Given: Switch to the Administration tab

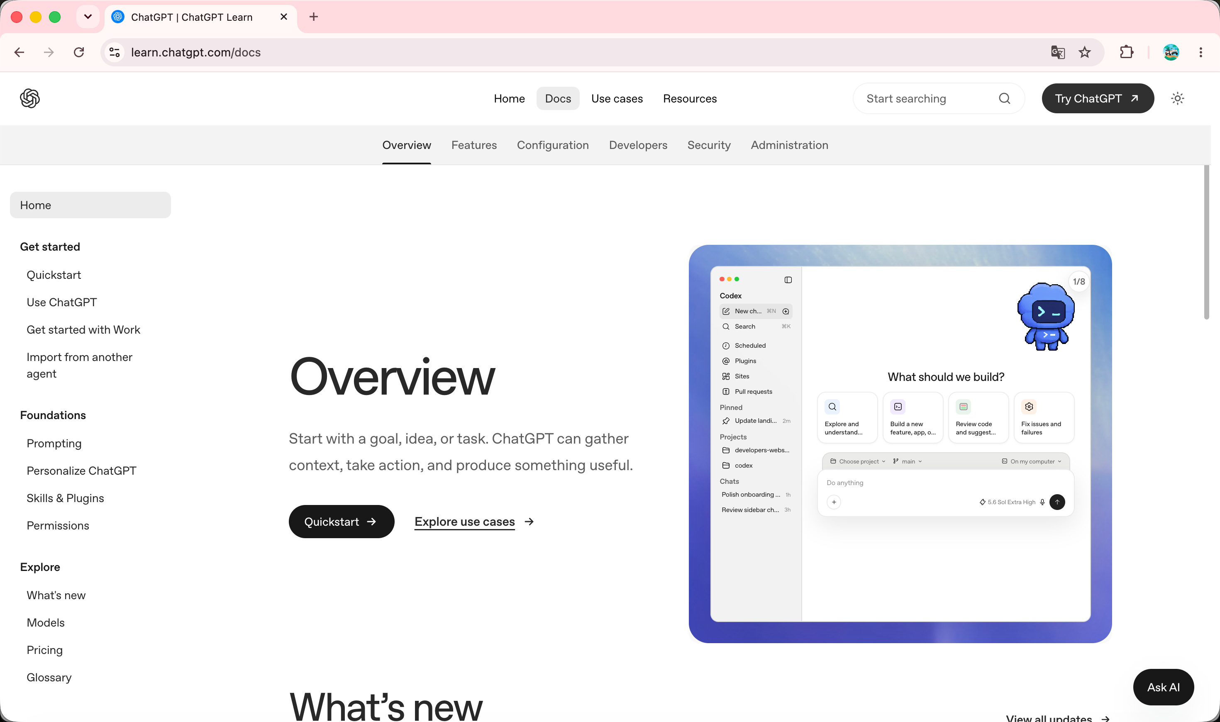Looking at the screenshot, I should (790, 145).
